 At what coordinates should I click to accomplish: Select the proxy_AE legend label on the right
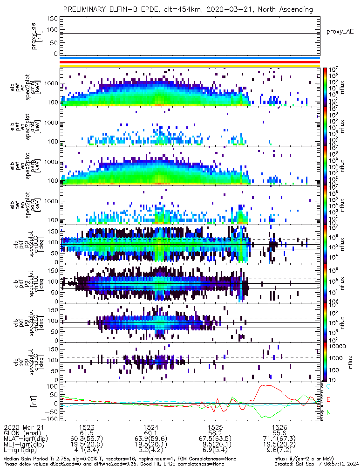pos(340,32)
